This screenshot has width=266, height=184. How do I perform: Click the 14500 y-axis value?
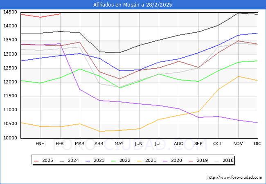coord(10,12)
